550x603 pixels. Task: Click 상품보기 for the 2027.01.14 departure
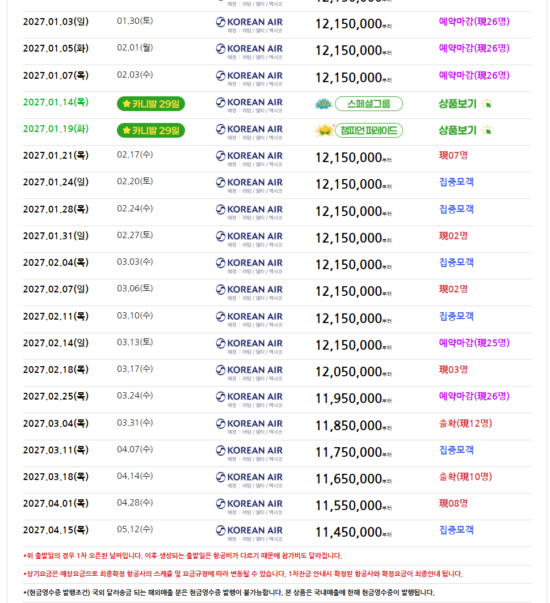coord(457,104)
